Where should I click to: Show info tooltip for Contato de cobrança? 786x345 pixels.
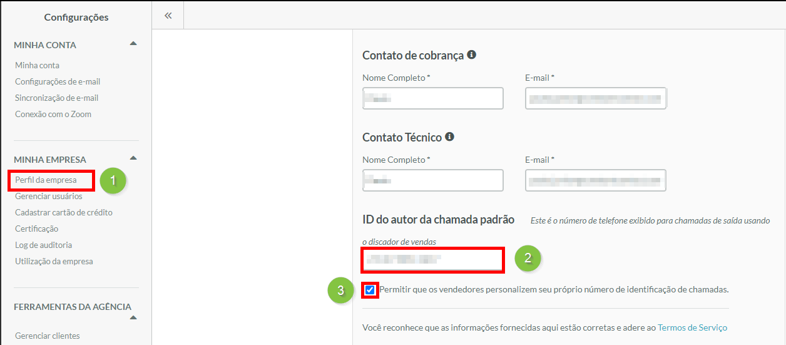(472, 54)
